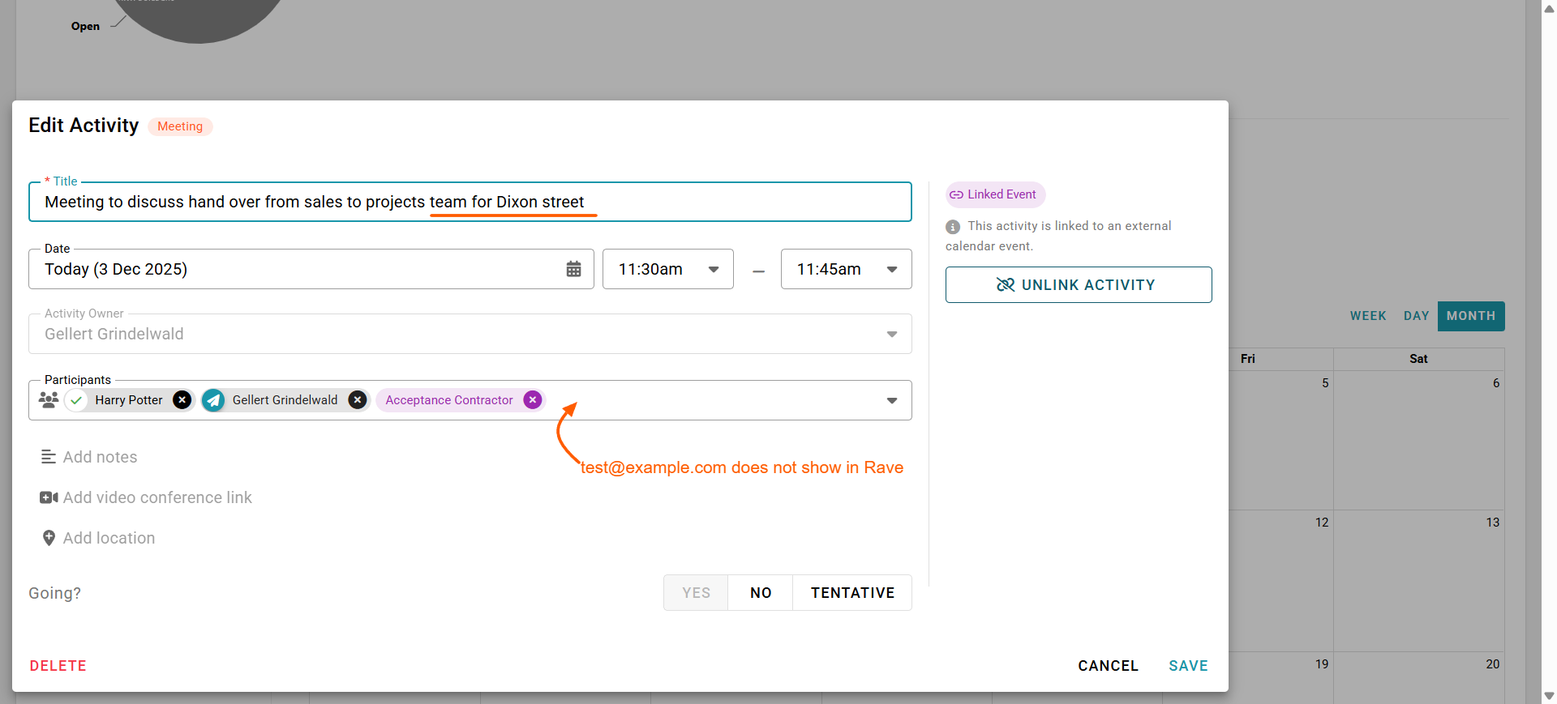The image size is (1557, 704).
Task: Click the red DELETE button
Action: (58, 666)
